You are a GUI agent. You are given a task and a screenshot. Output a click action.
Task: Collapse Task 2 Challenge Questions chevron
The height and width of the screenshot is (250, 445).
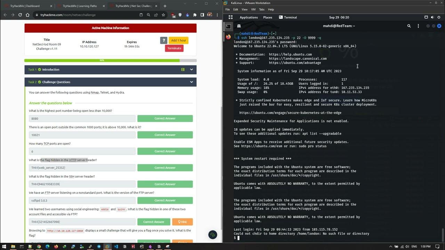[x=191, y=82]
